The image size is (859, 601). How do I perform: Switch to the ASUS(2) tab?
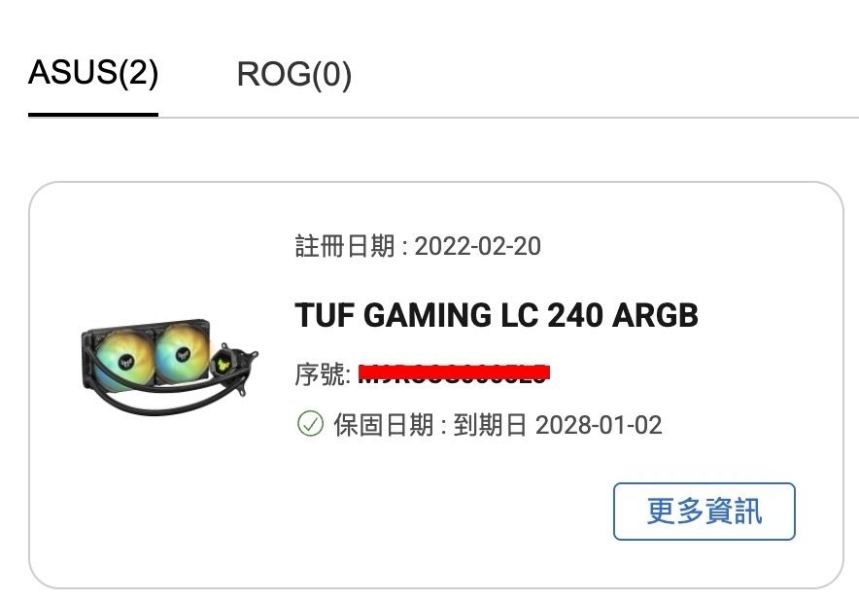click(93, 72)
